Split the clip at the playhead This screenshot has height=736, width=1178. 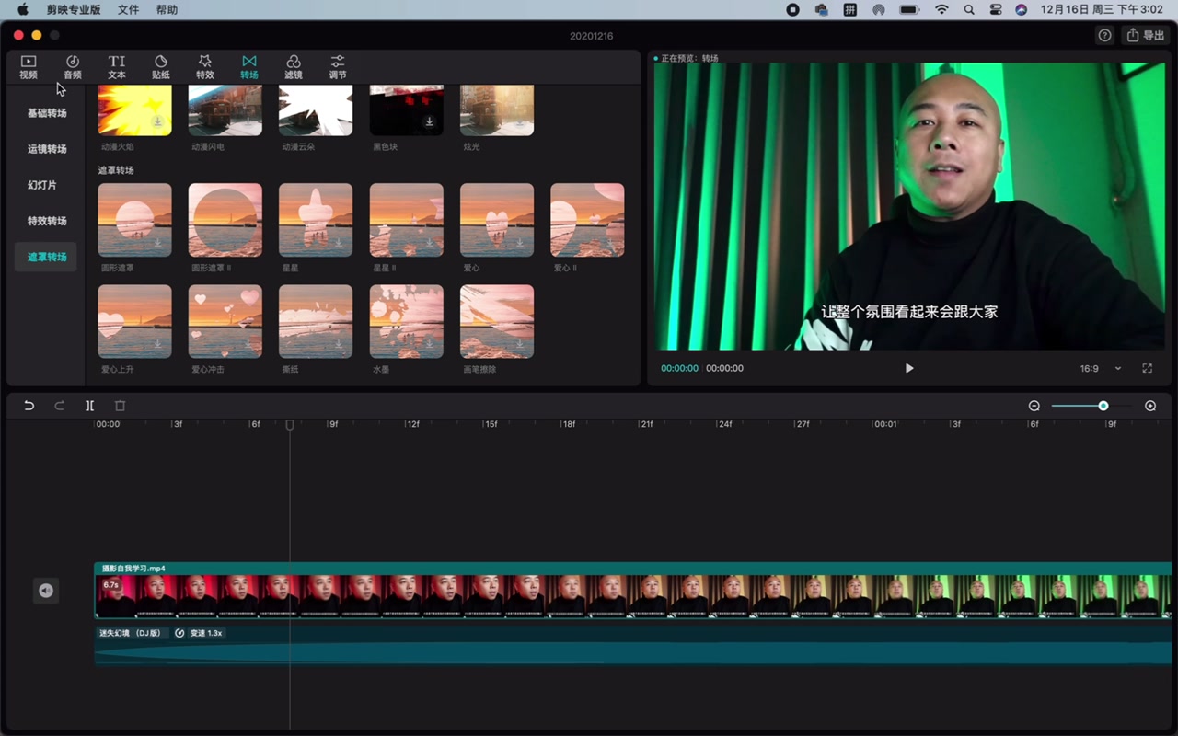89,406
